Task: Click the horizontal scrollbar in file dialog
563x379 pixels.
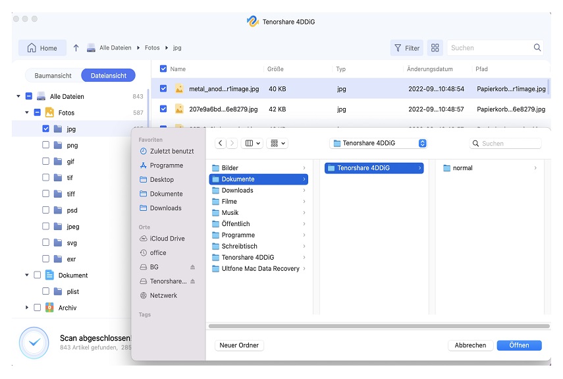Action: pos(379,326)
